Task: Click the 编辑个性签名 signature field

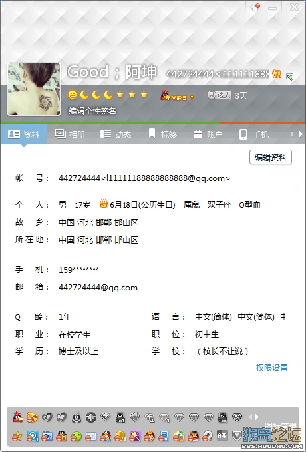Action: [x=92, y=111]
